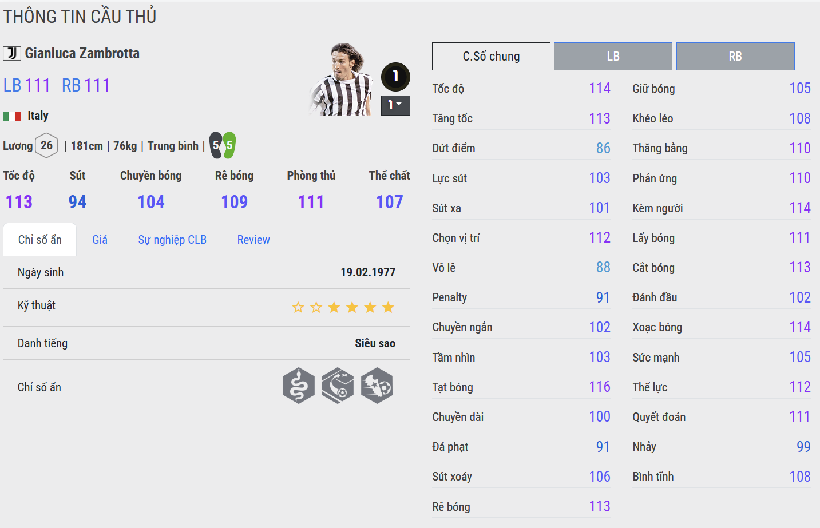Click the Juventus club badge icon

click(12, 54)
